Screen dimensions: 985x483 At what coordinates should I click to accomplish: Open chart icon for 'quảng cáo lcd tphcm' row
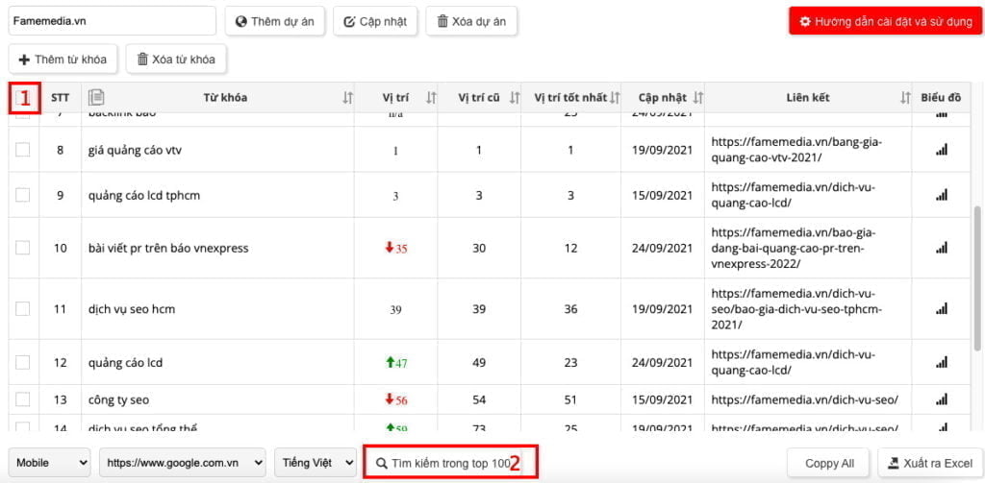coord(941,195)
